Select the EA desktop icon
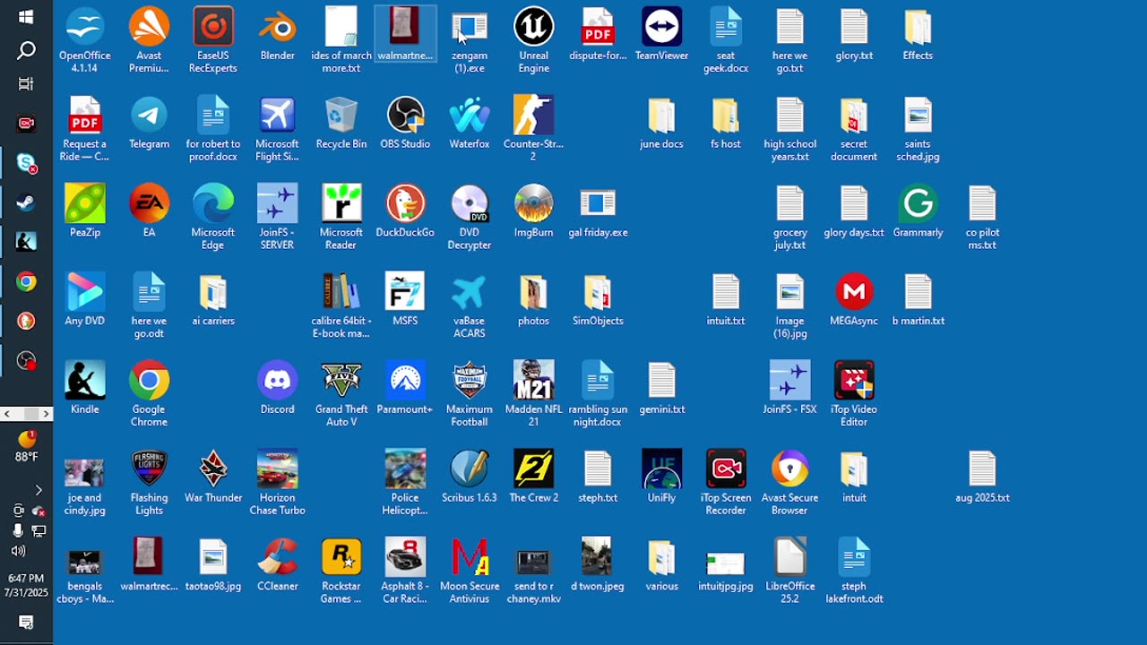 point(149,212)
